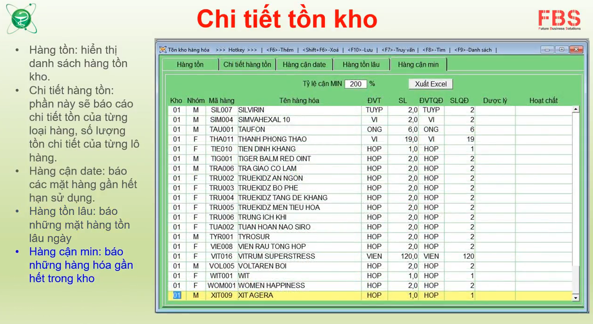Click the item code WIT001

point(222,276)
